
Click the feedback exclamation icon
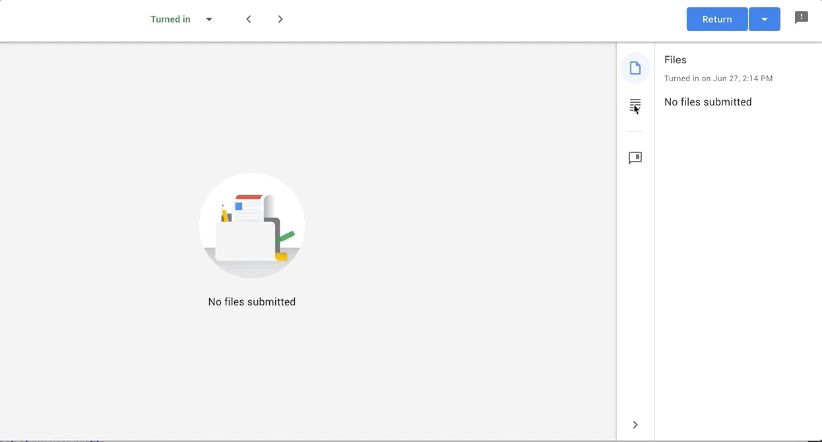801,18
